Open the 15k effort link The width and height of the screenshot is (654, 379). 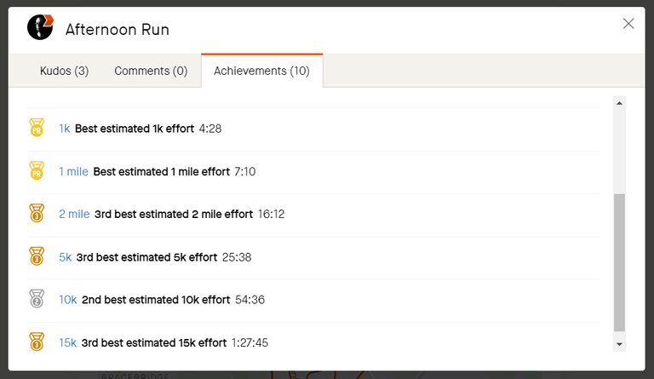(67, 342)
